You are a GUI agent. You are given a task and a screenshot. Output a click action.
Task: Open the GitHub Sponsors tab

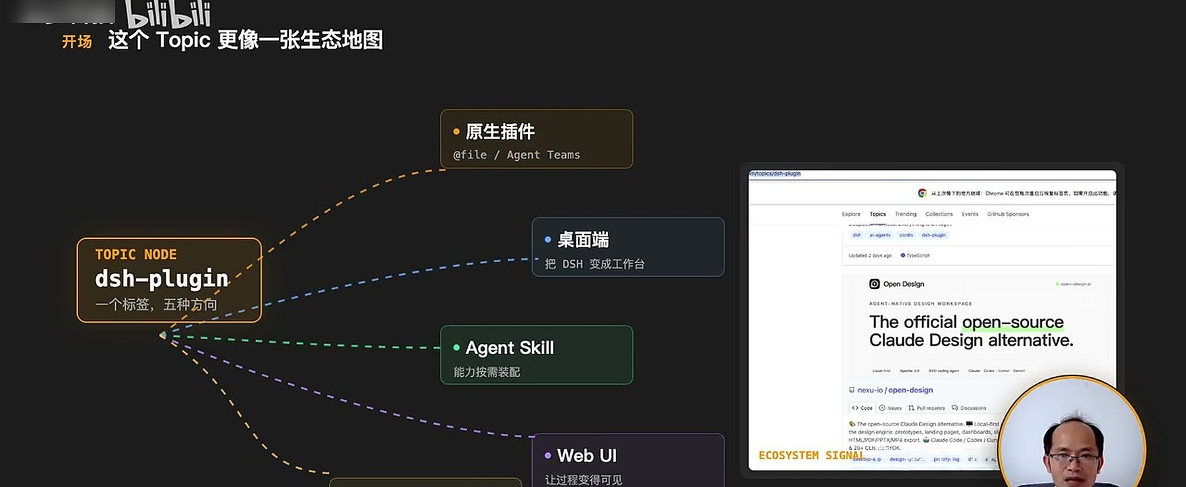1008,214
